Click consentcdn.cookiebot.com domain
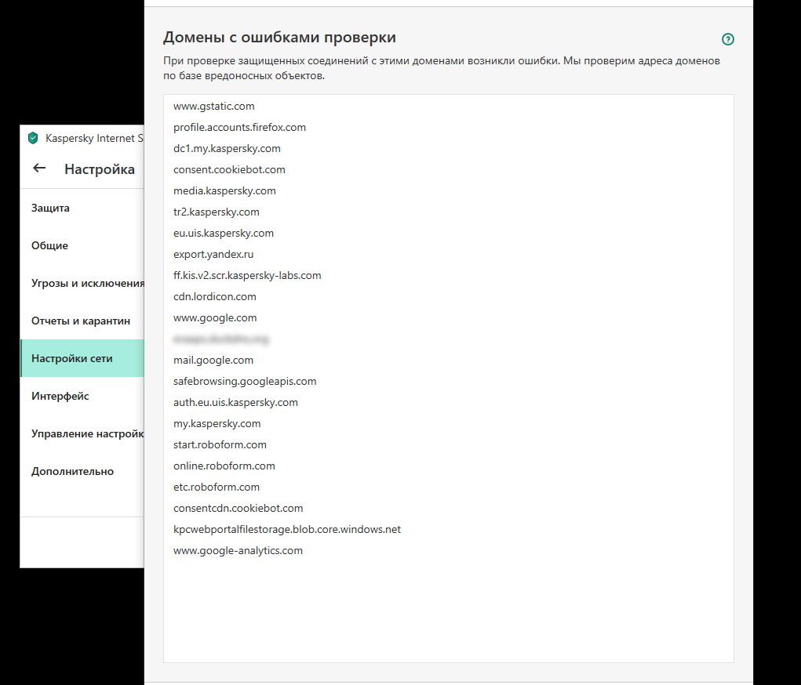801x685 pixels. click(x=449, y=509)
